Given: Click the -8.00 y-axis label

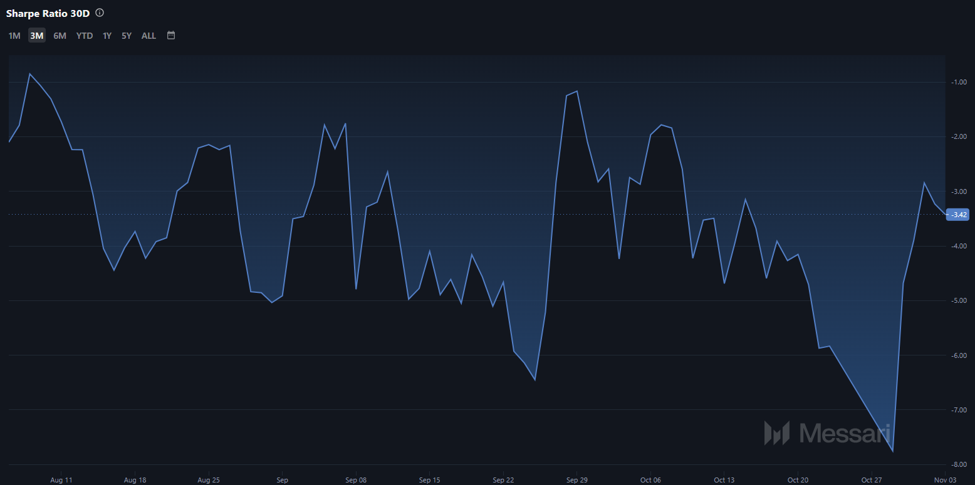Looking at the screenshot, I should tap(959, 464).
